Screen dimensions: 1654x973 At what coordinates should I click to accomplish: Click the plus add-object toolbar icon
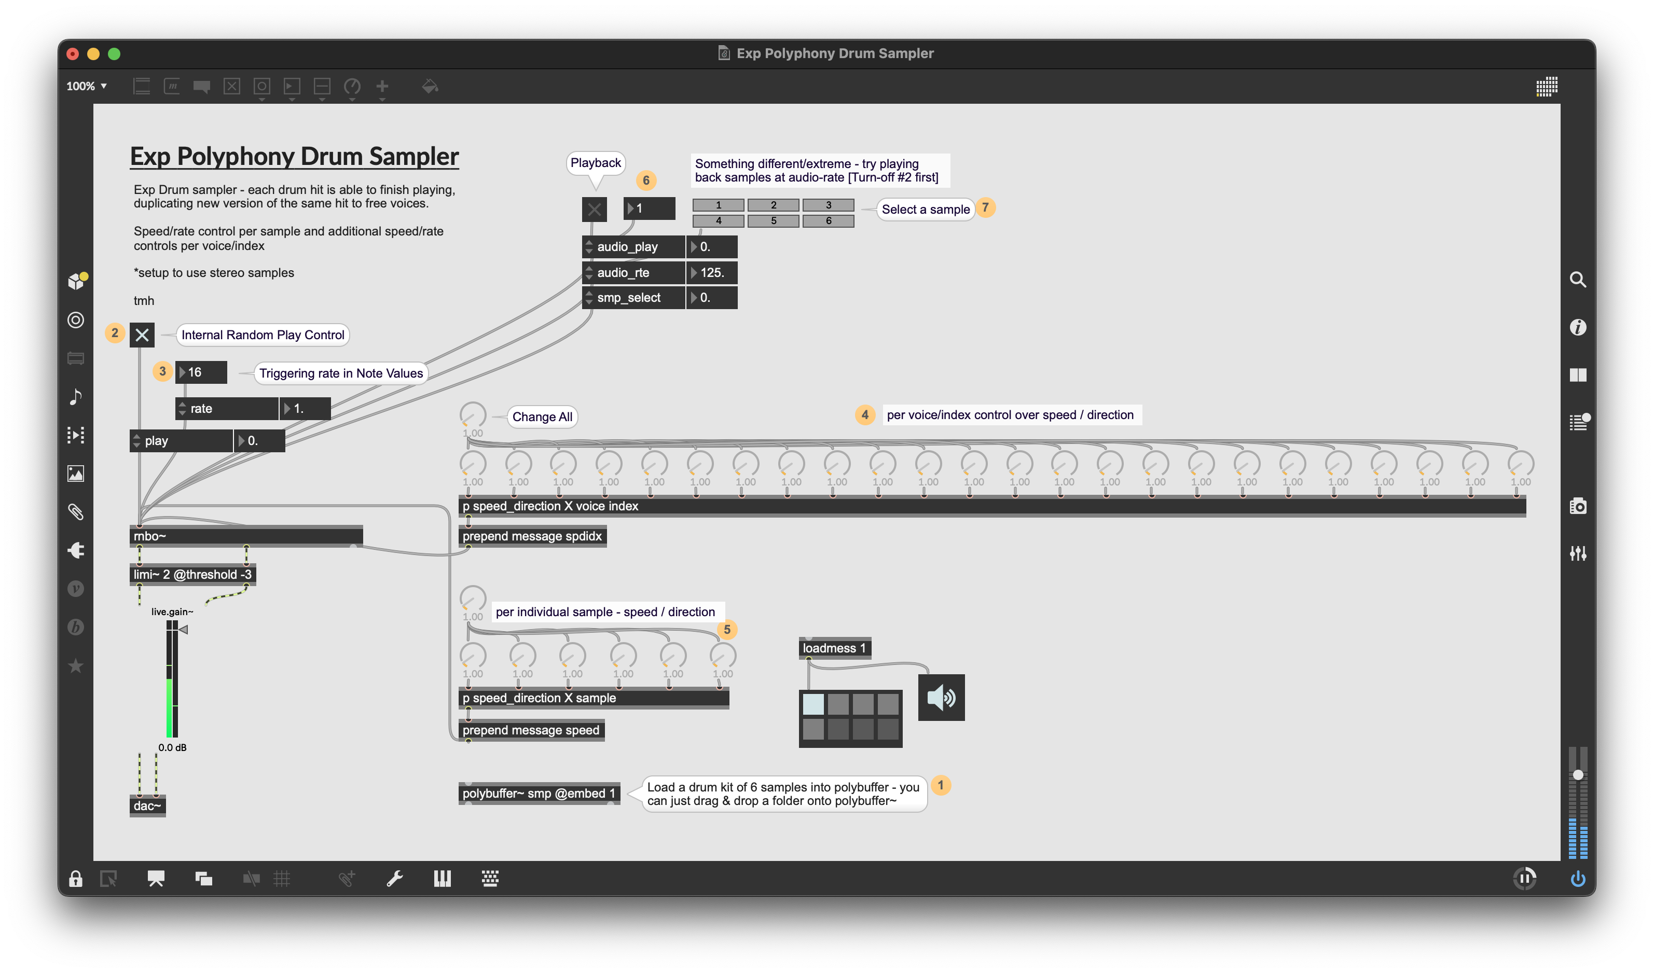(383, 86)
